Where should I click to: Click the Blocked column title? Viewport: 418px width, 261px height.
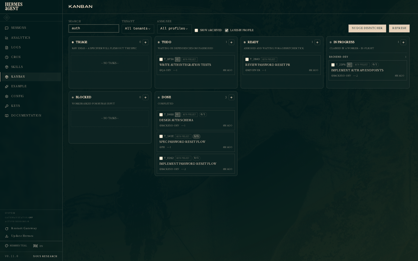(84, 97)
